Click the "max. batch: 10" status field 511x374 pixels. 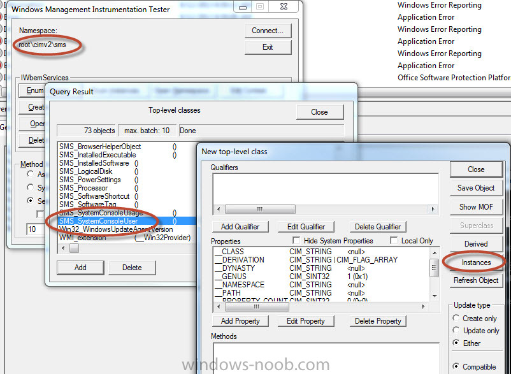(x=147, y=131)
